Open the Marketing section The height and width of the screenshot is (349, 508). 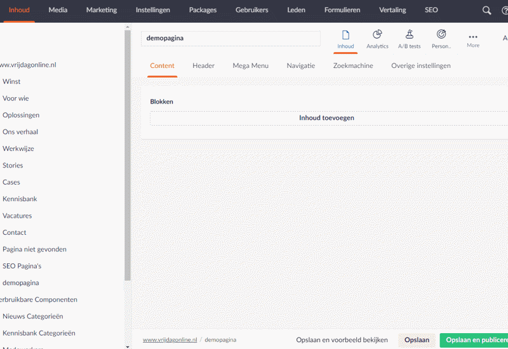(102, 10)
